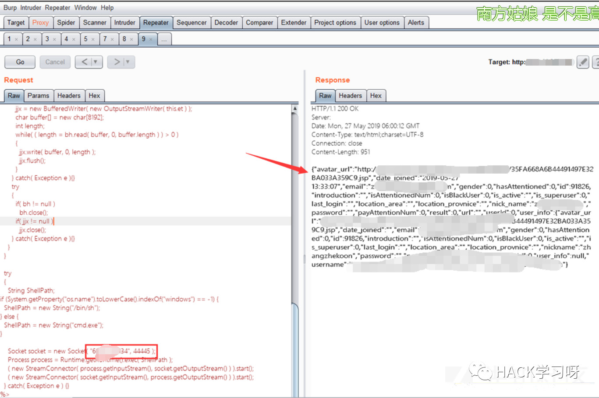
Task: Open the Burp menu
Action: tap(10, 7)
